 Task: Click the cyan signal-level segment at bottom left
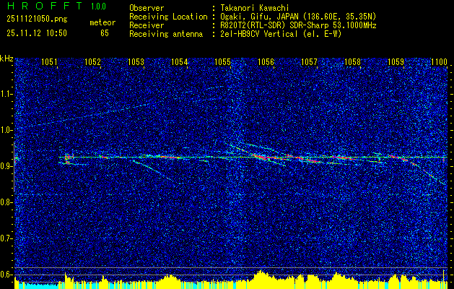coord(37,286)
